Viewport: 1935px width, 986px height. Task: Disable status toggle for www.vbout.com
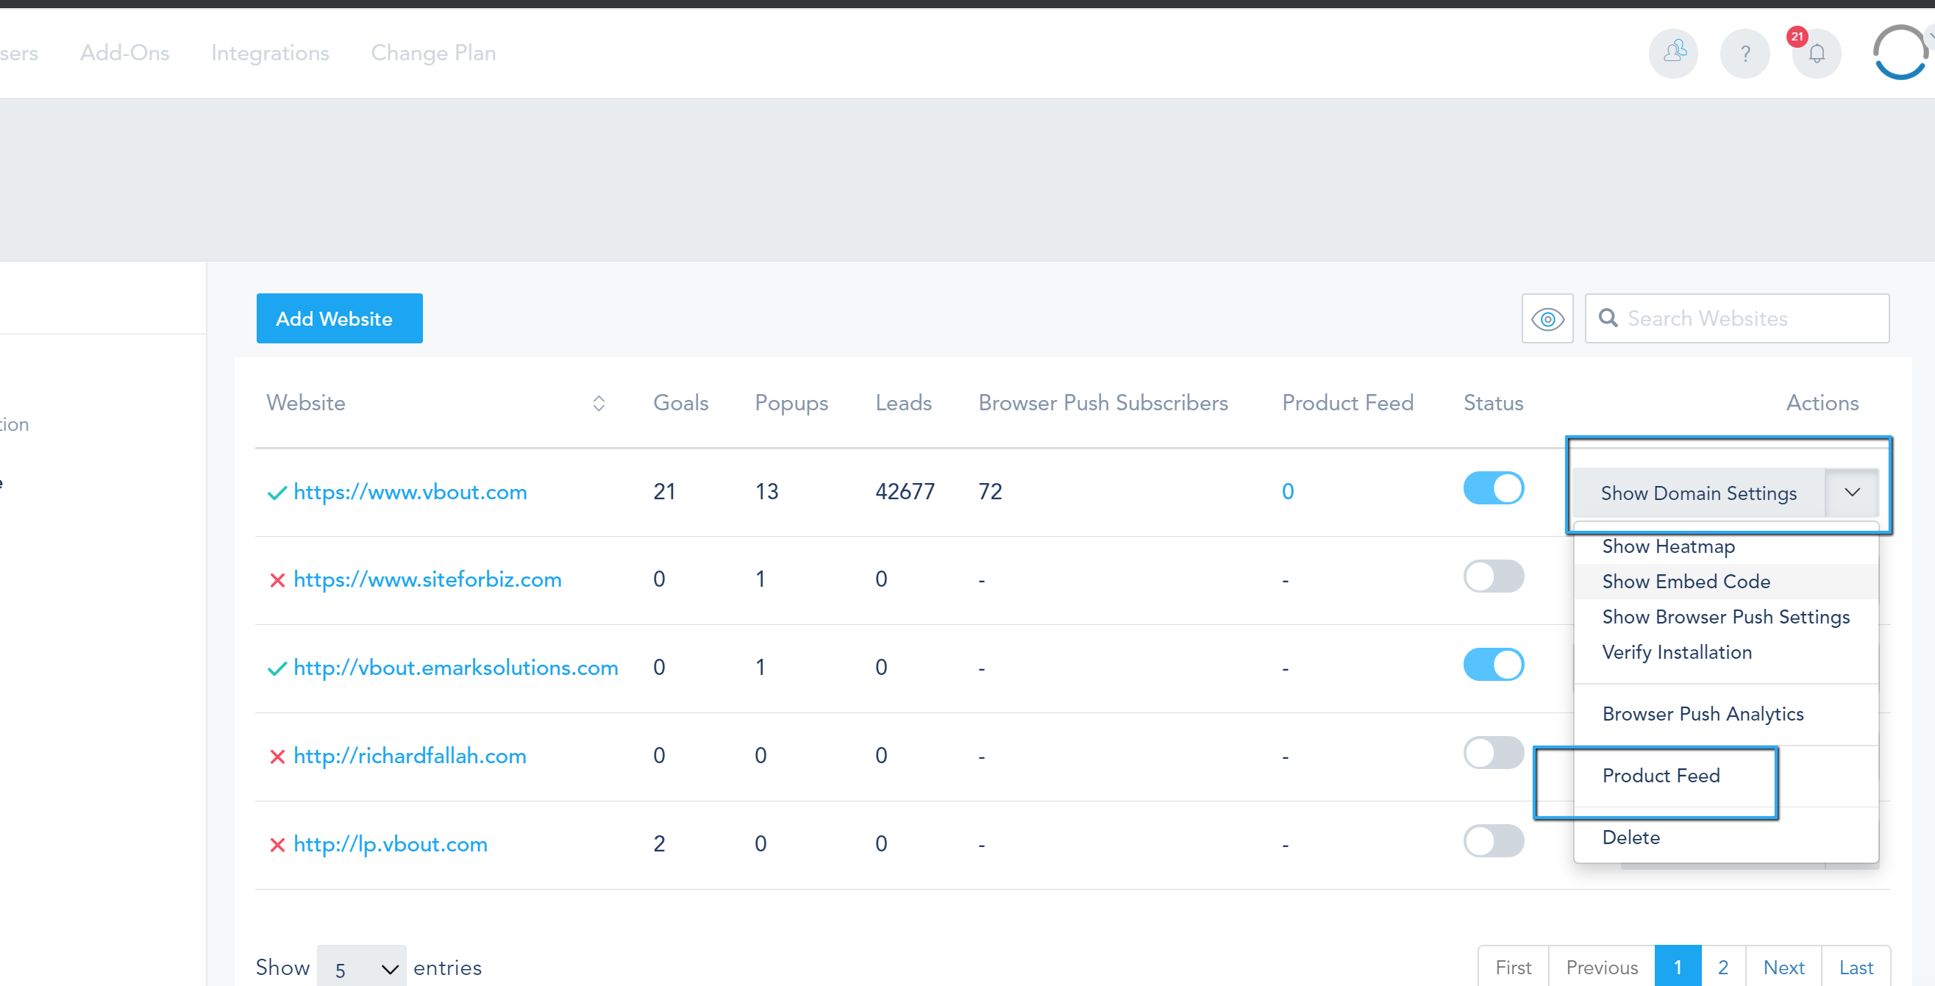[1492, 489]
